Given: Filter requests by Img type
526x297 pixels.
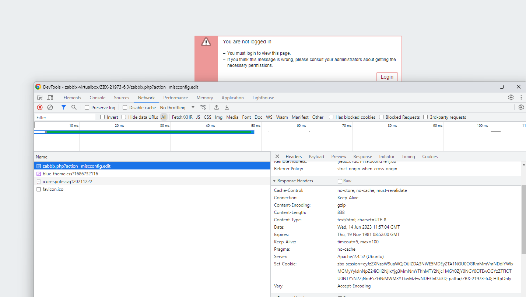Looking at the screenshot, I should 219,117.
